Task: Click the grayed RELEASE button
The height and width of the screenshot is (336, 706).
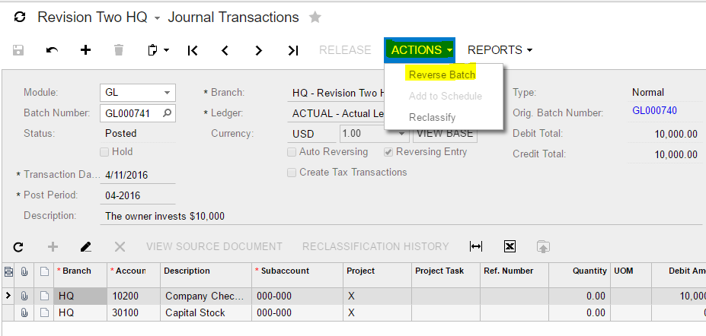Action: pyautogui.click(x=345, y=50)
